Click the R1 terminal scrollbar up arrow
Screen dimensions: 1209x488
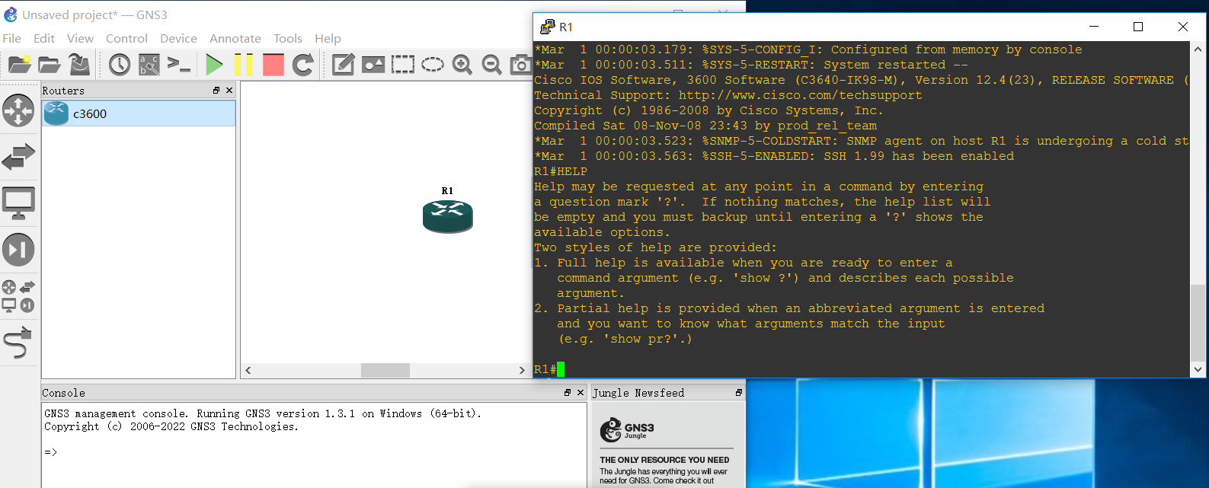click(x=1198, y=49)
